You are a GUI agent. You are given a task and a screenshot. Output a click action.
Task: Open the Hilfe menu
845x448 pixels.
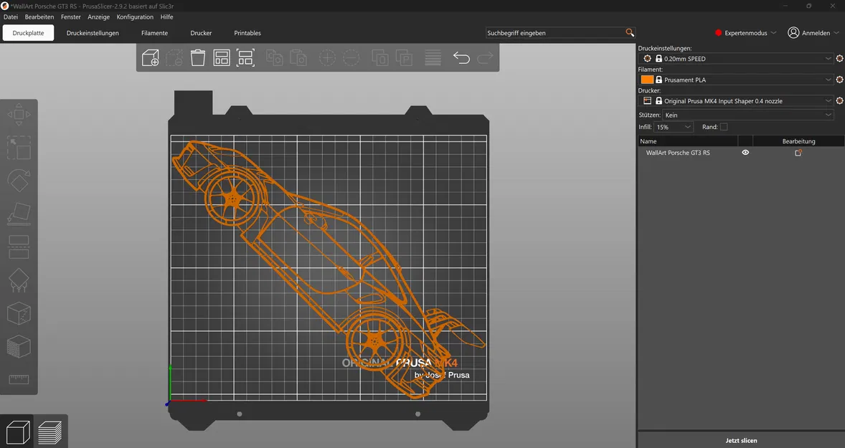166,16
